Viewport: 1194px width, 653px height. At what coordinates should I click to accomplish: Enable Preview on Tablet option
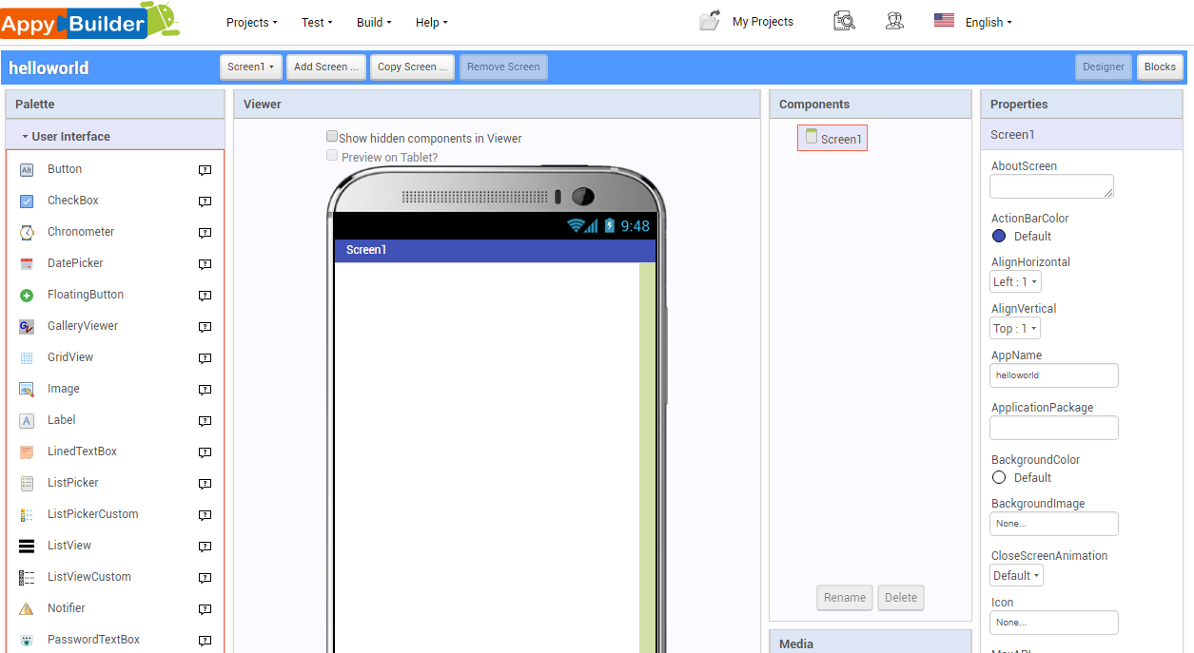tap(332, 154)
